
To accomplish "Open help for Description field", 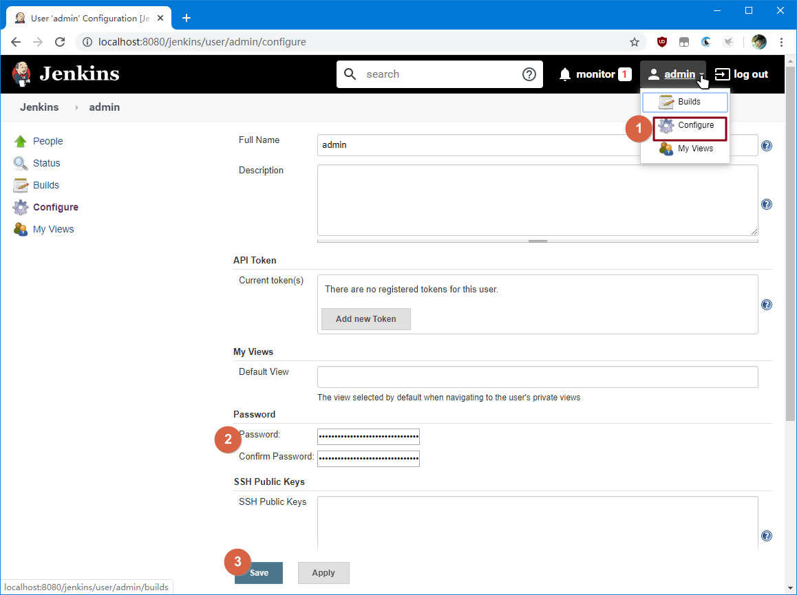I will tap(767, 204).
